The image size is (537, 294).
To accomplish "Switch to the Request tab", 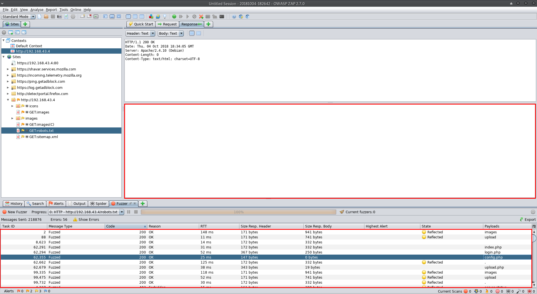I will click(x=167, y=24).
